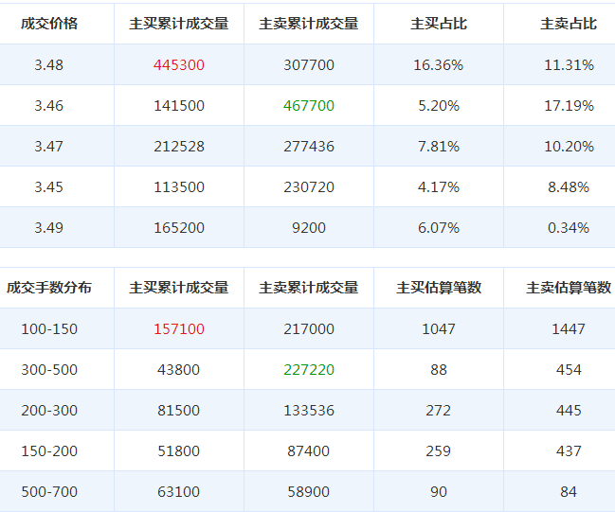Select the red 157100 buy volume
The width and height of the screenshot is (615, 512).
pyautogui.click(x=178, y=329)
